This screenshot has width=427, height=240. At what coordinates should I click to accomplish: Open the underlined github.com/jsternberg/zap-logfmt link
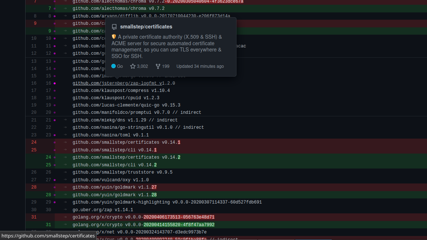click(117, 83)
